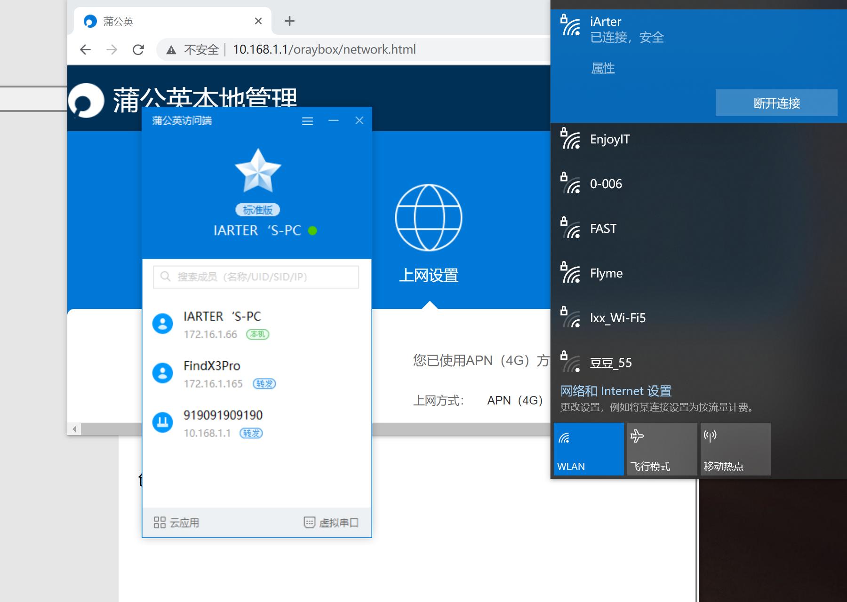Select the 919091909190 router device icon
847x602 pixels.
click(162, 422)
